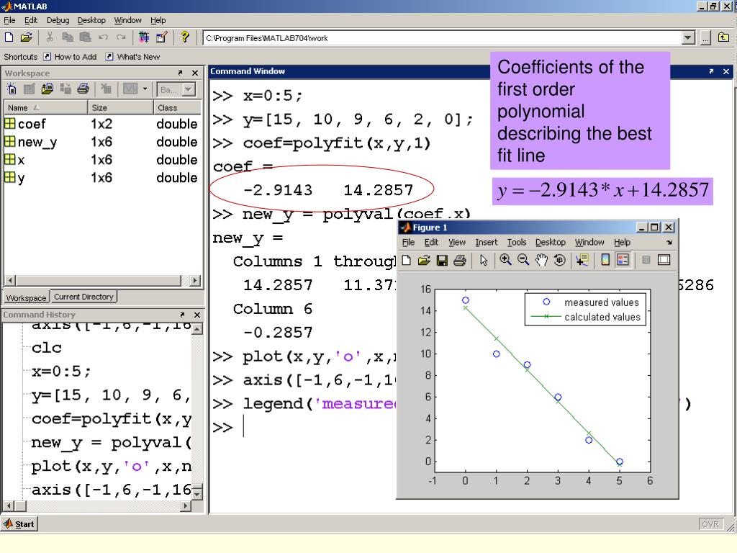Click the Cut scissors icon in MATLAB toolbar

(50, 37)
